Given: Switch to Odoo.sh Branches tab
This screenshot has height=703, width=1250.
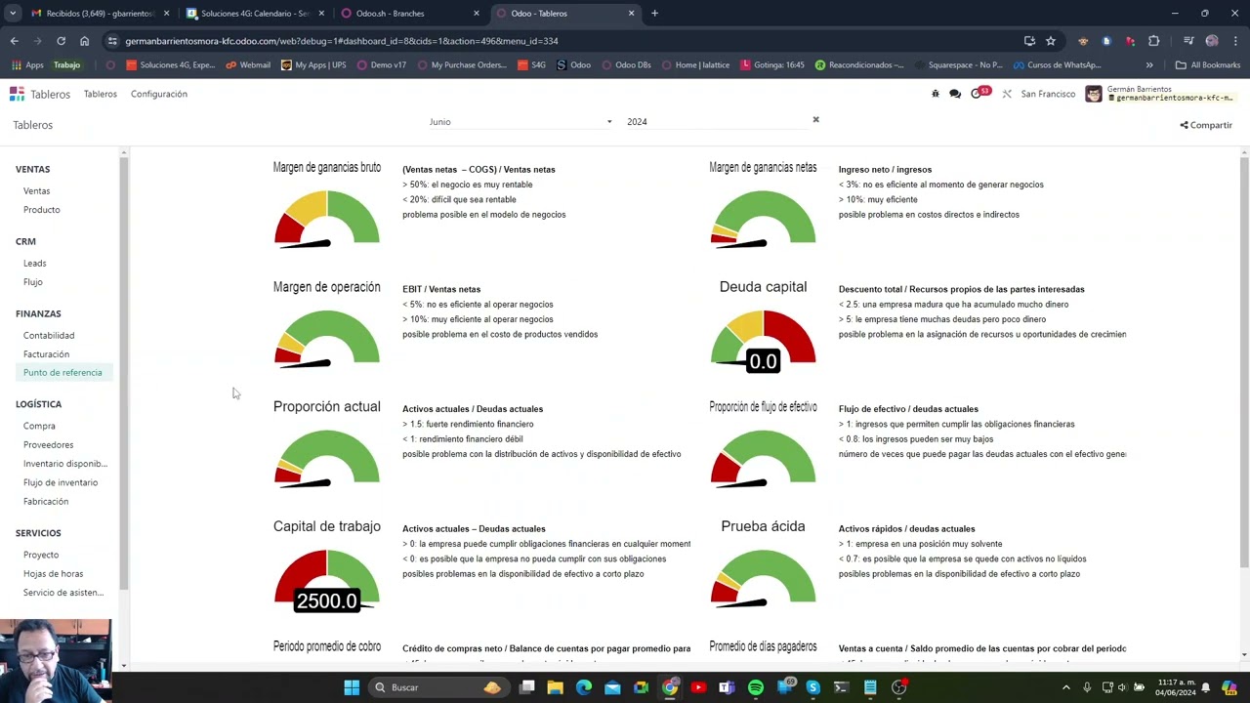Looking at the screenshot, I should coord(410,14).
